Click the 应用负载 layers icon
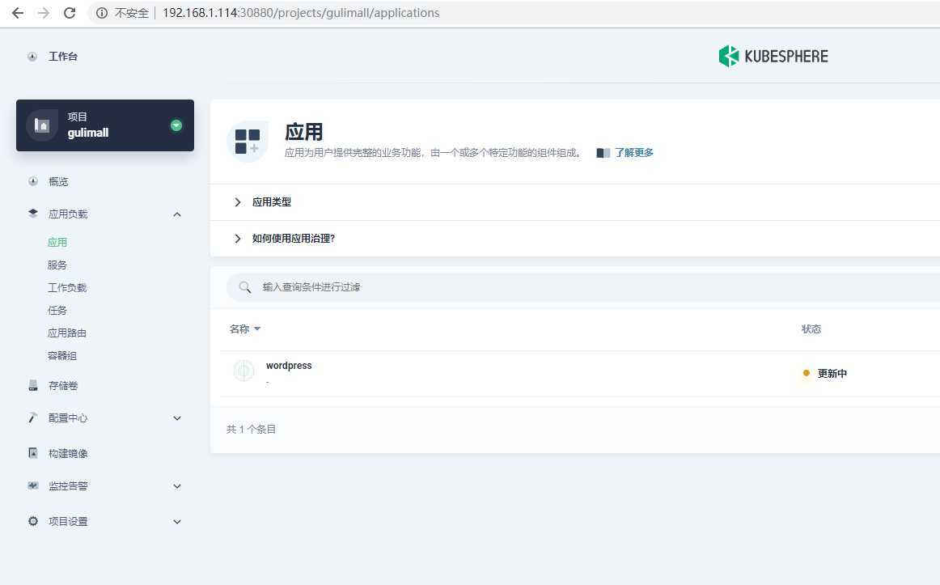The image size is (940, 585). tap(33, 214)
